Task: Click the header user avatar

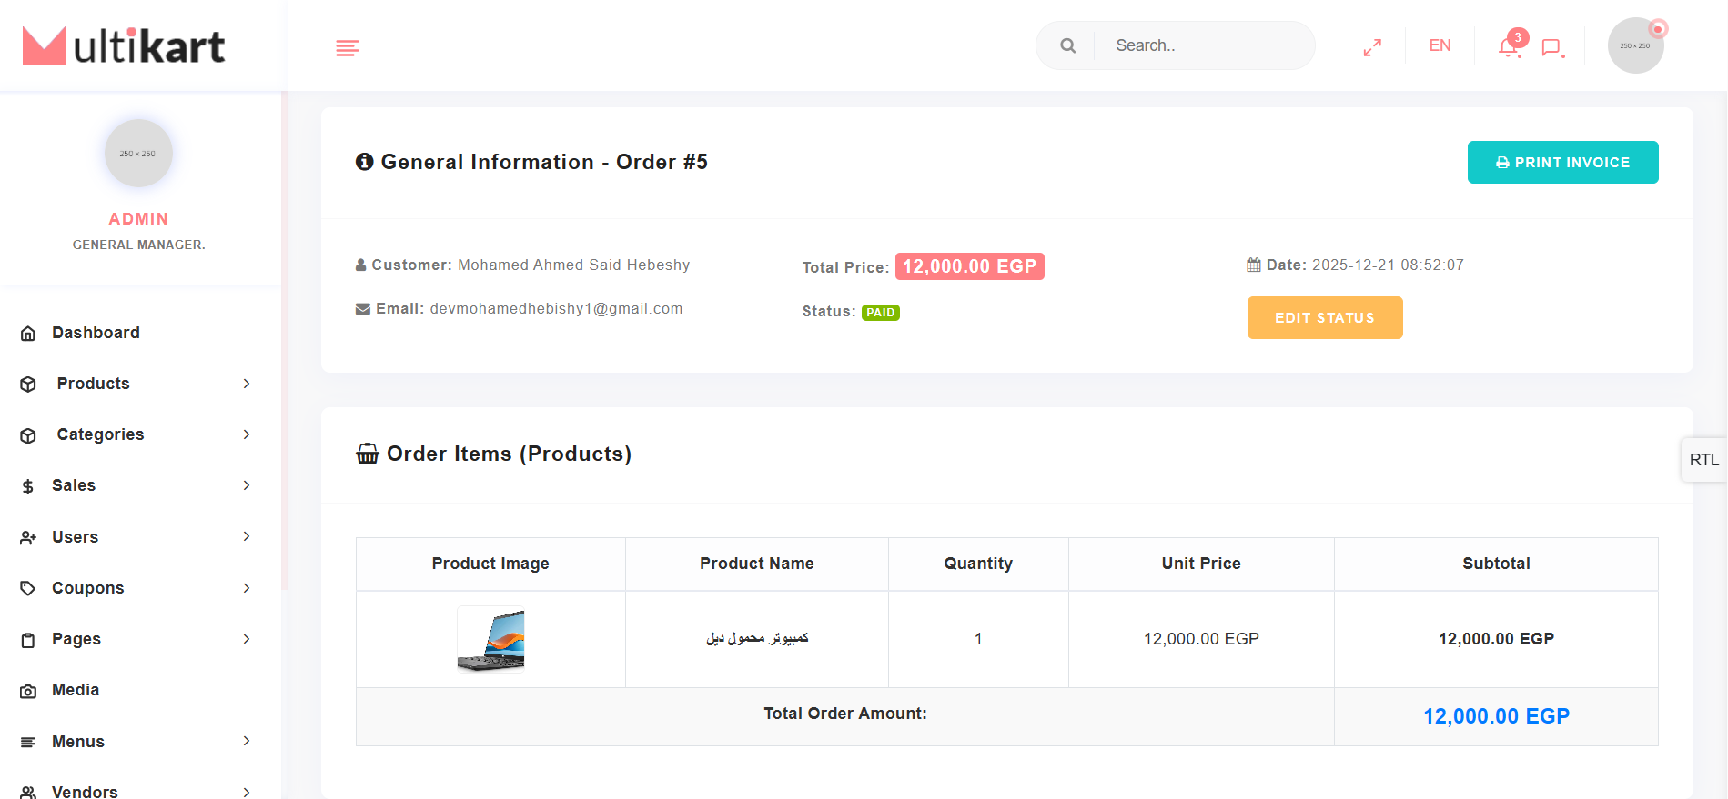Action: tap(1635, 45)
